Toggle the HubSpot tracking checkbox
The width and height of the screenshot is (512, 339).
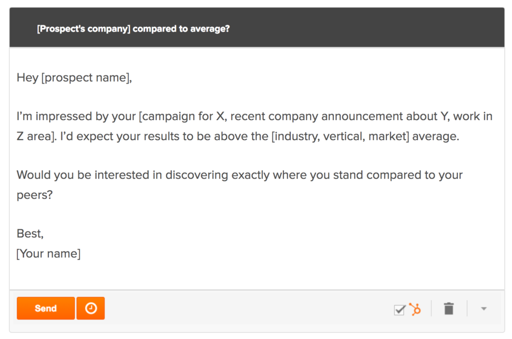[399, 309]
